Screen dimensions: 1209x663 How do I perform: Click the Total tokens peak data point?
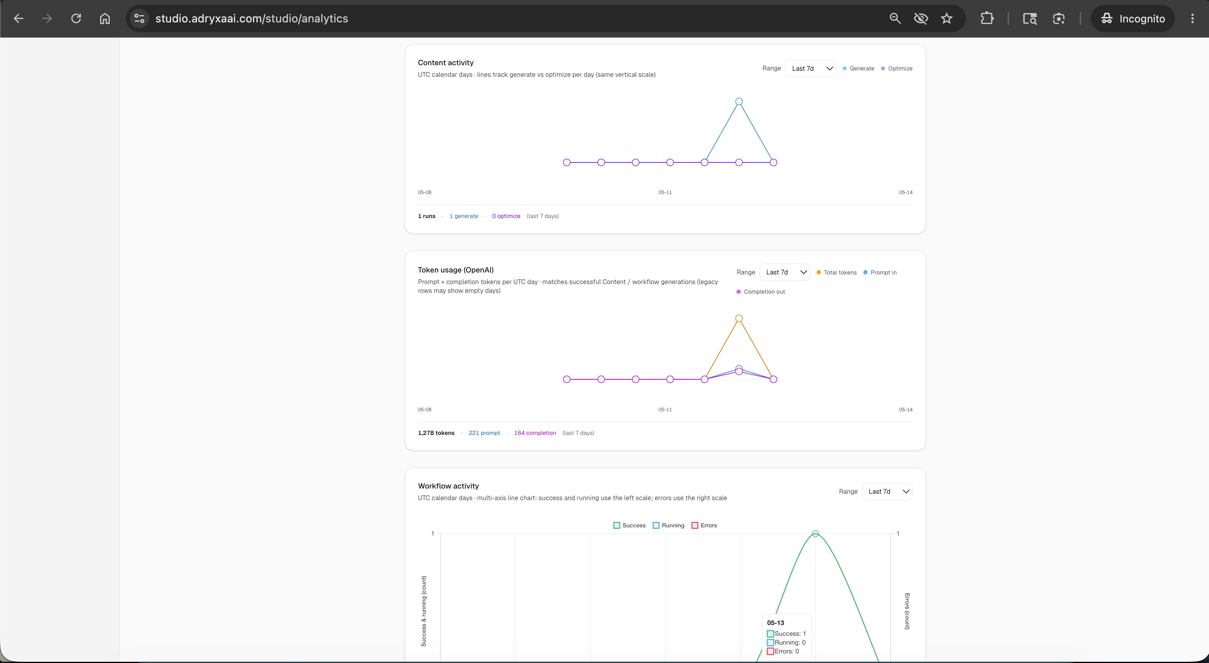tap(739, 318)
